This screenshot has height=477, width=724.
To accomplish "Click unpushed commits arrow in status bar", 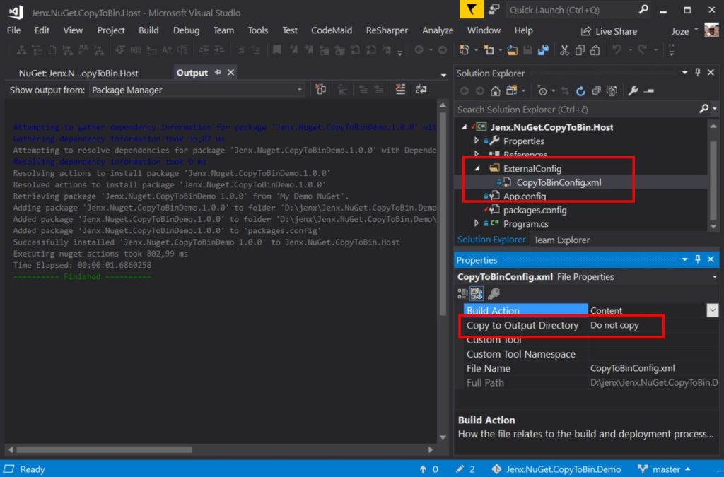I will [428, 469].
